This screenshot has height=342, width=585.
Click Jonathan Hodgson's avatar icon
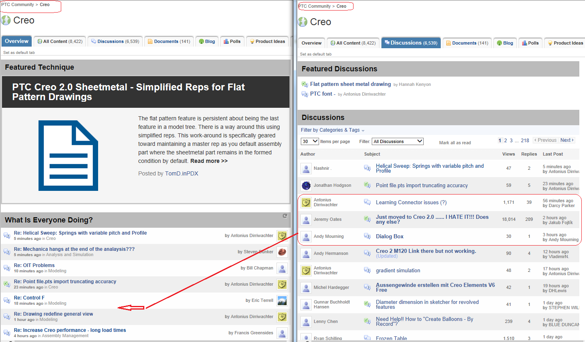point(306,185)
